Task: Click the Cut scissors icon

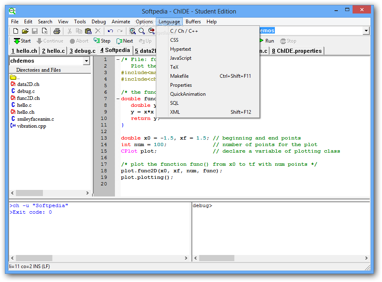Action: (x=70, y=31)
